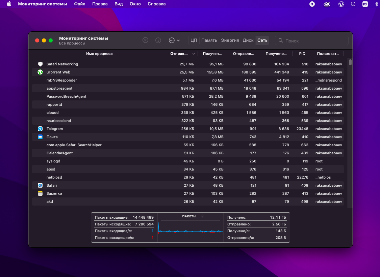The height and width of the screenshot is (277, 380).
Task: Click the Safari Networking shield icon
Action: [40, 64]
